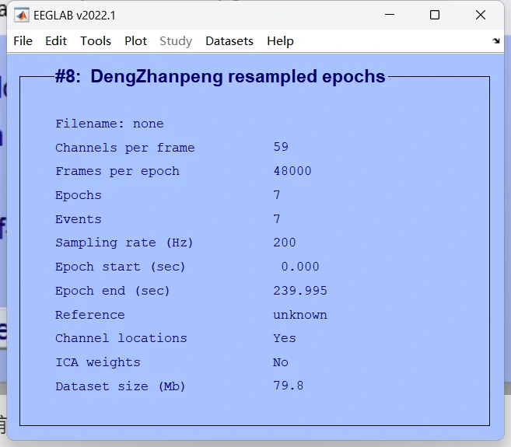Show the Help menu
Image resolution: width=511 pixels, height=447 pixels.
coord(280,41)
